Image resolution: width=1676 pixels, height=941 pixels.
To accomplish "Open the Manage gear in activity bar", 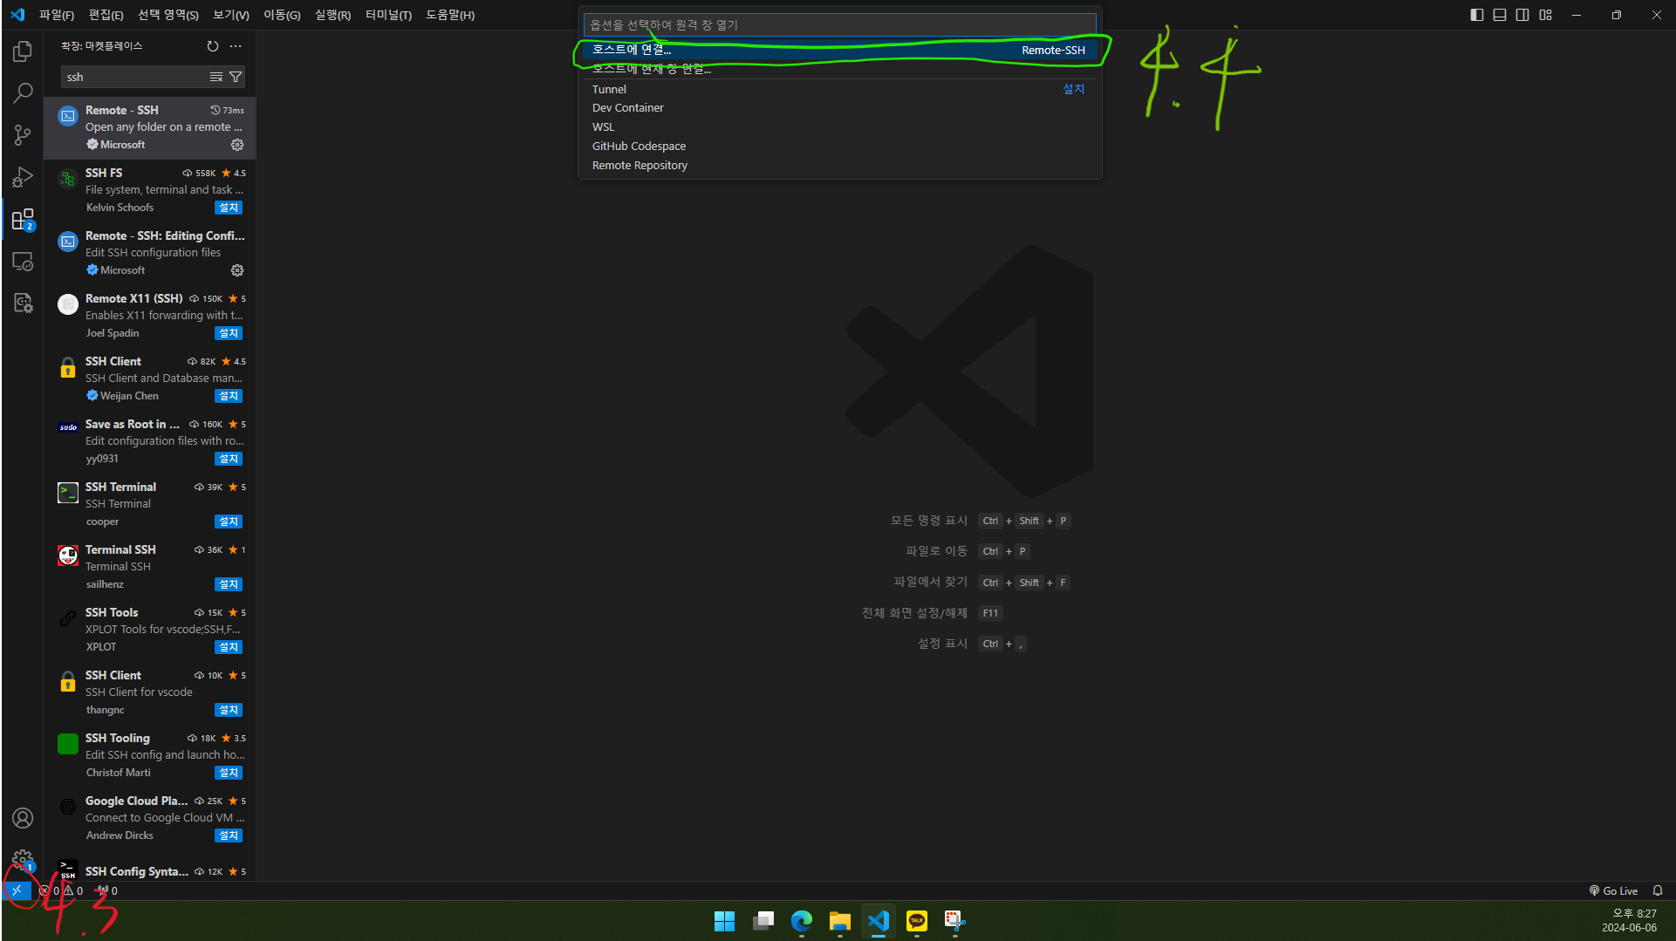I will click(23, 860).
